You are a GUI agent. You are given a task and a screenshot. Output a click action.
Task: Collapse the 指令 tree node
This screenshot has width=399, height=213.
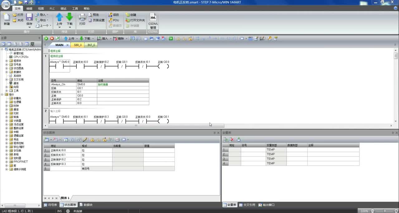pyautogui.click(x=2, y=94)
